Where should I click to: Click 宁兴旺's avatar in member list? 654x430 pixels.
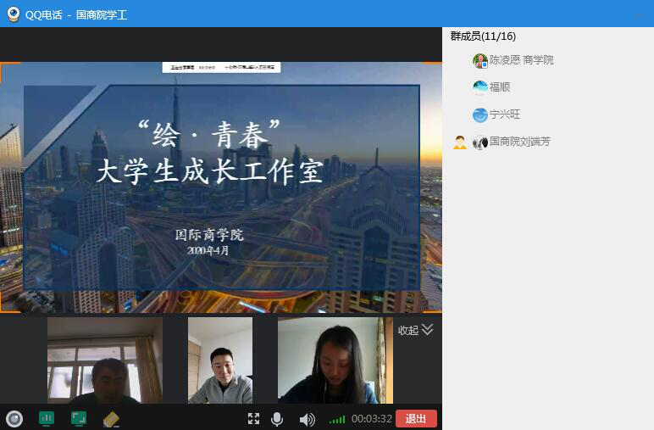[480, 114]
